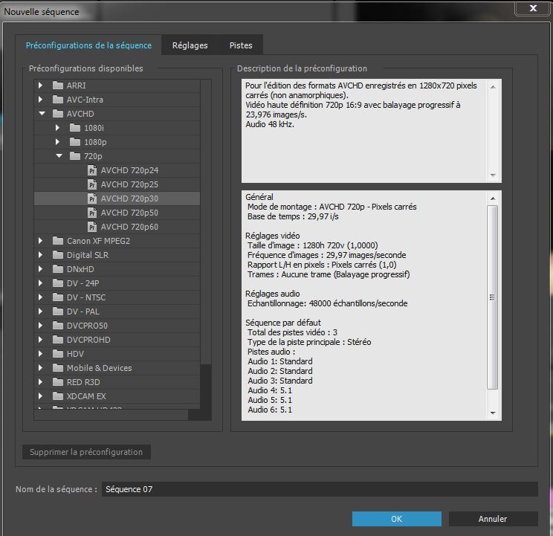Expand the XDCAM EX folder
This screenshot has width=553, height=536.
pos(41,396)
